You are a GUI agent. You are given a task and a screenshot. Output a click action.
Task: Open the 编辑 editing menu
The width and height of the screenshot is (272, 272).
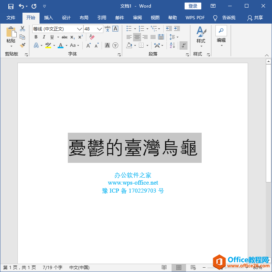coord(221,36)
